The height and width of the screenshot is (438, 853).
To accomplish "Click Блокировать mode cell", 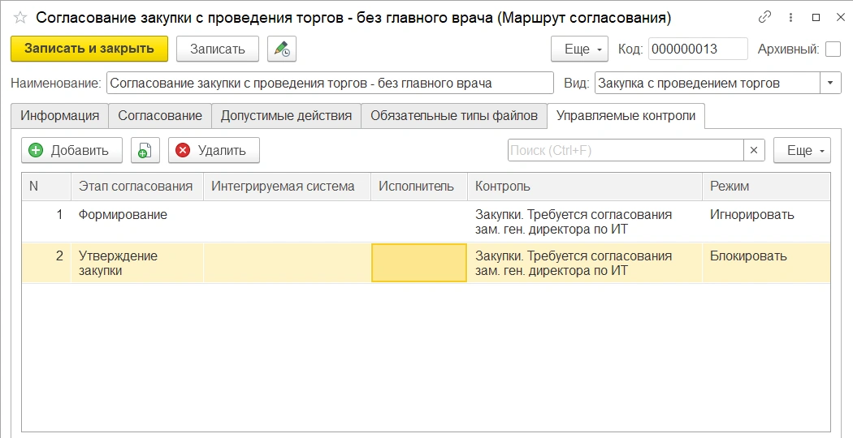I will (766, 263).
